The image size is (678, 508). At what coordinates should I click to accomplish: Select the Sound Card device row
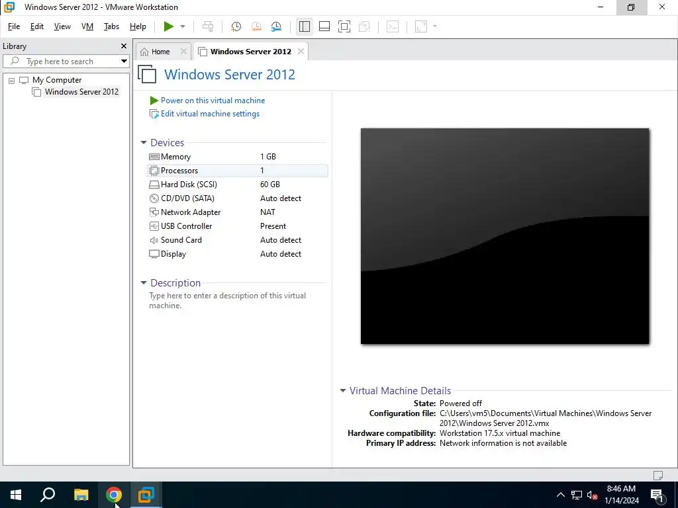(238, 239)
